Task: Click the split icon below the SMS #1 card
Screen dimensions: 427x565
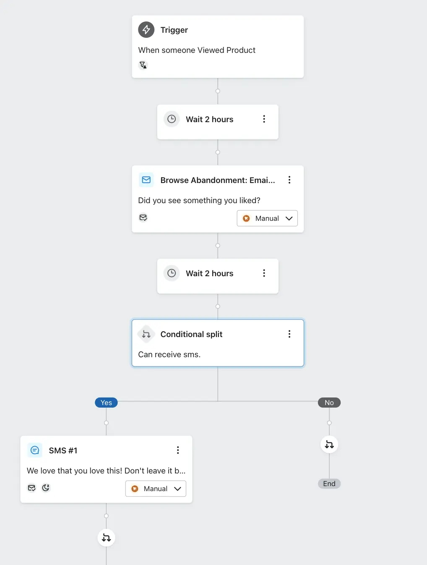Action: click(106, 538)
